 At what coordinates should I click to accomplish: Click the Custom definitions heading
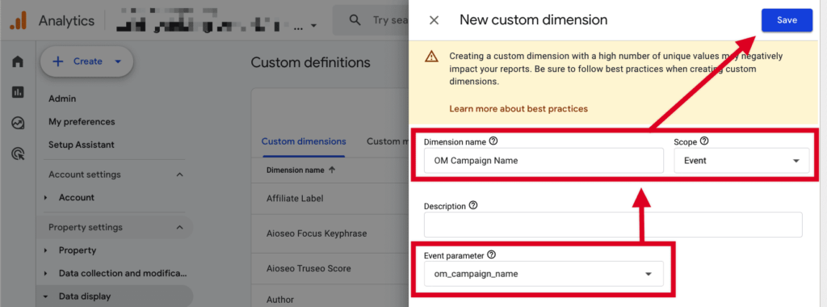point(311,62)
